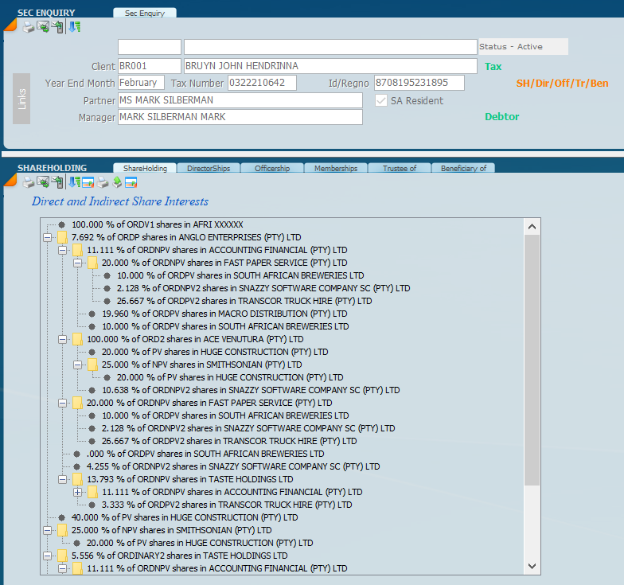Click the Tax Number input field
This screenshot has height=585, width=624.
(261, 83)
